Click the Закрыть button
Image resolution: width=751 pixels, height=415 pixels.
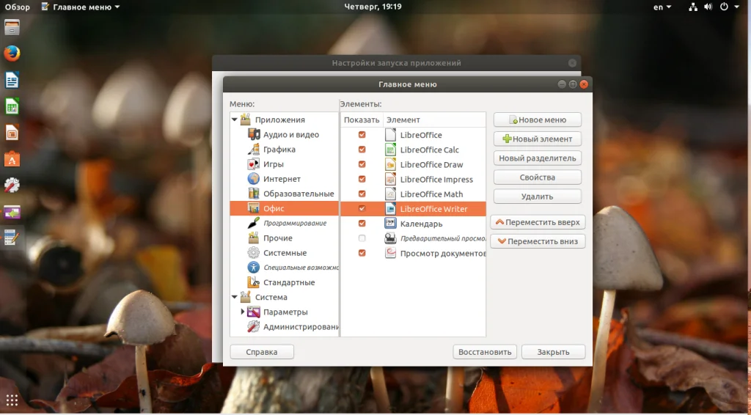(x=553, y=352)
